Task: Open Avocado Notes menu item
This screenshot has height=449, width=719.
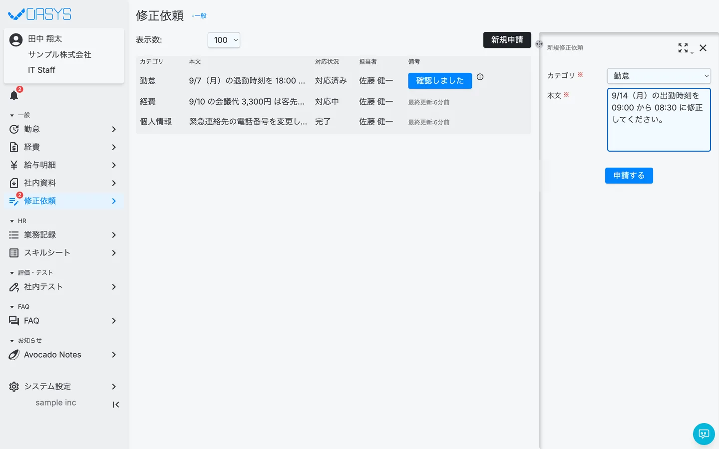Action: 64,355
